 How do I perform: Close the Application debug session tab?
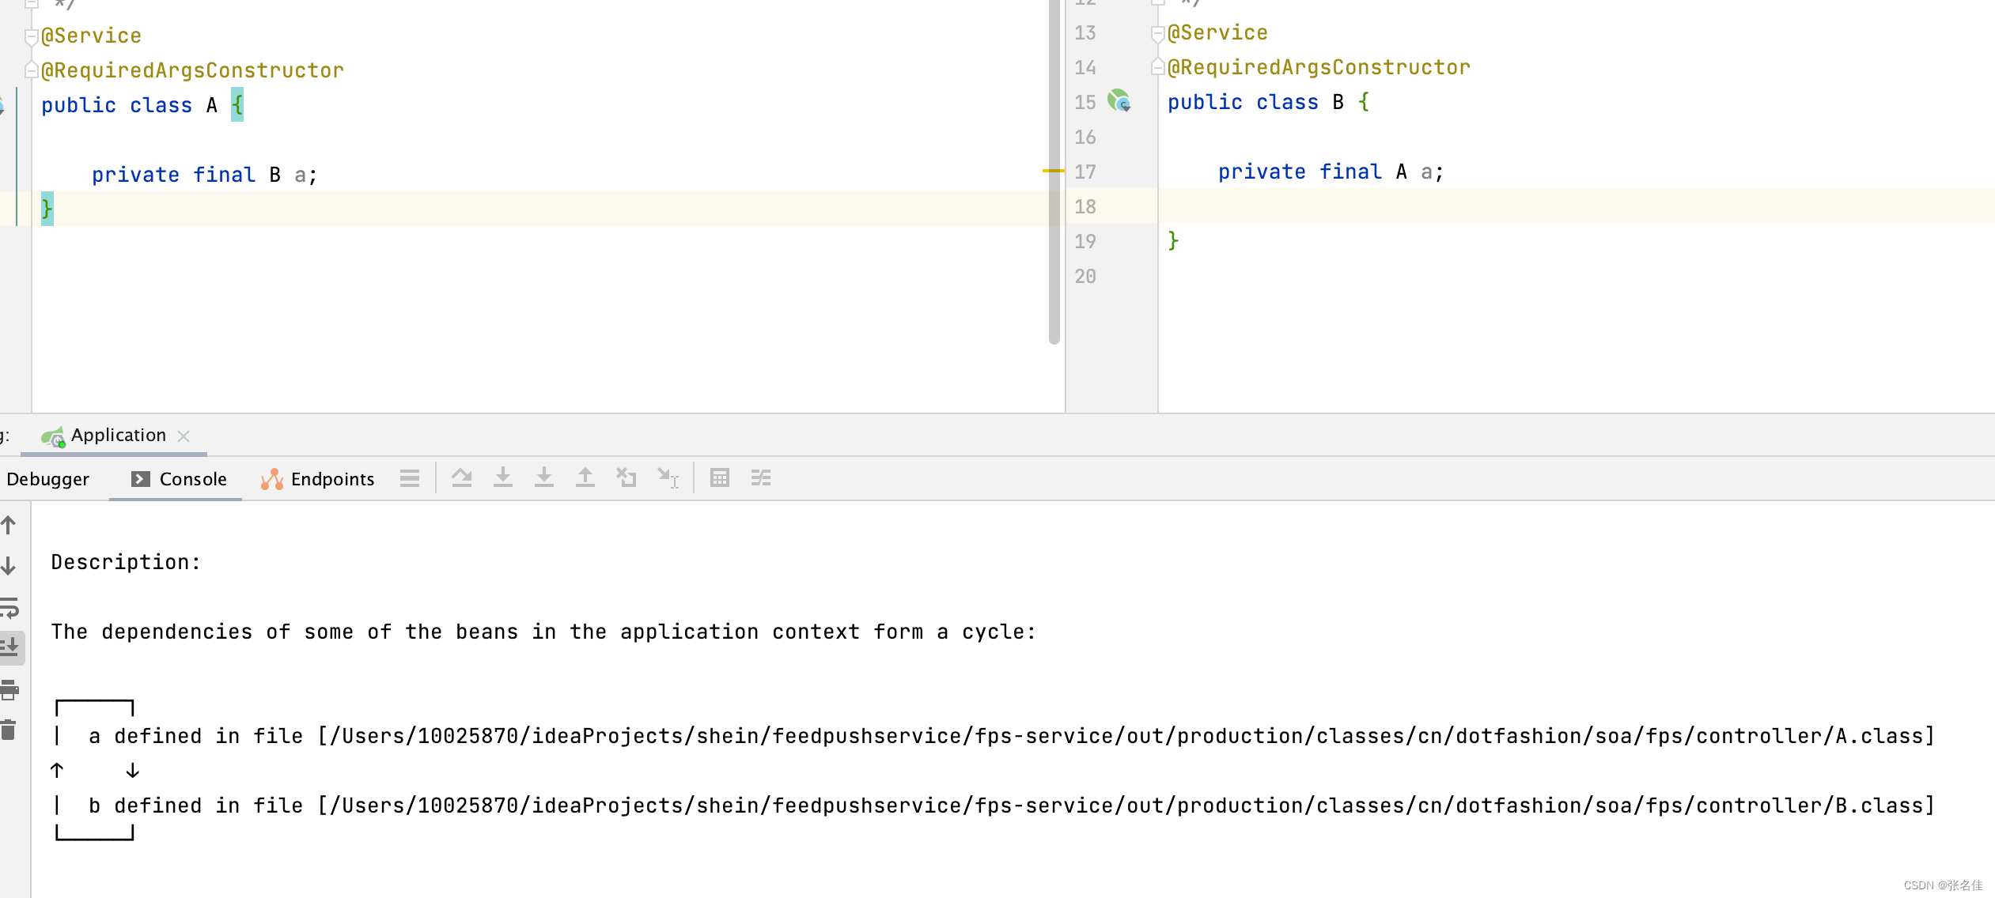point(184,436)
